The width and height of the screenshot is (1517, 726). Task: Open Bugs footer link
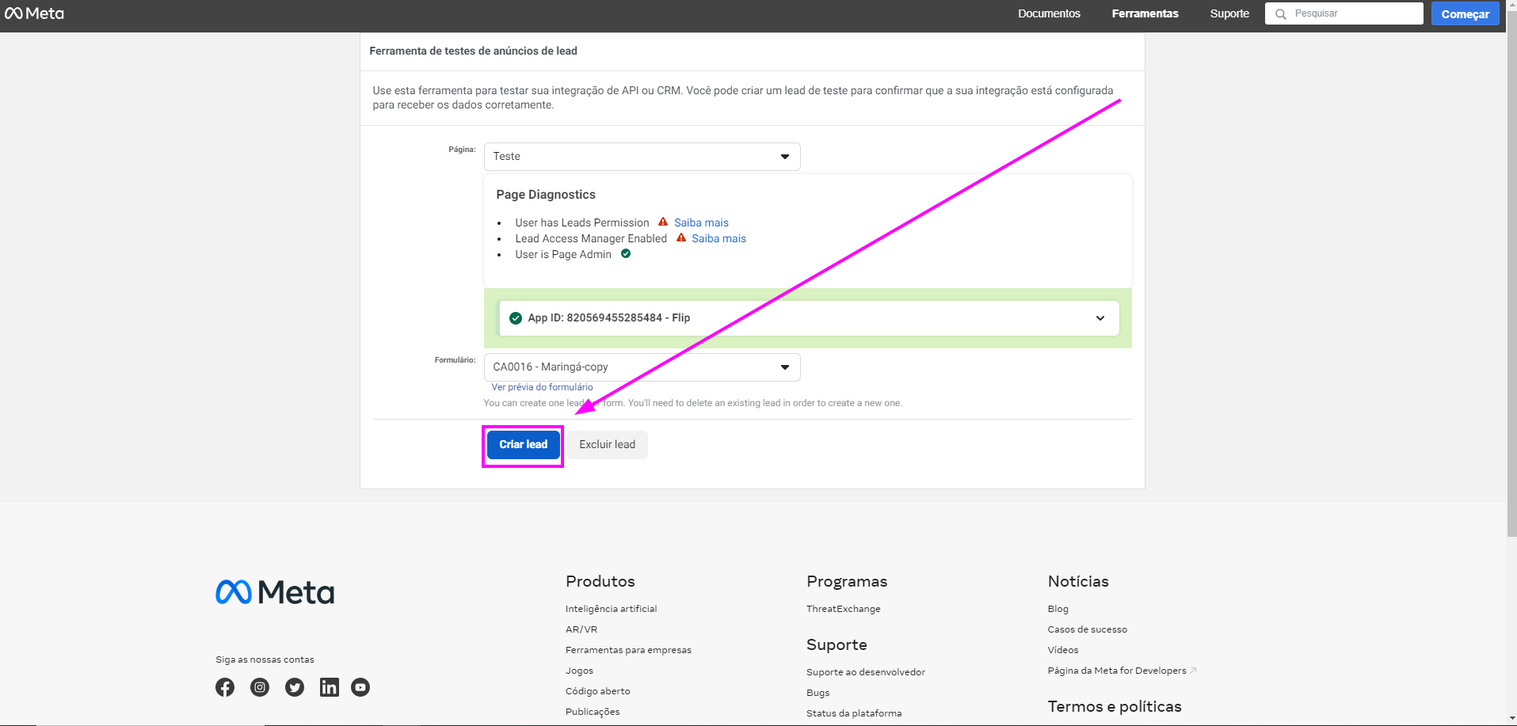click(x=818, y=693)
